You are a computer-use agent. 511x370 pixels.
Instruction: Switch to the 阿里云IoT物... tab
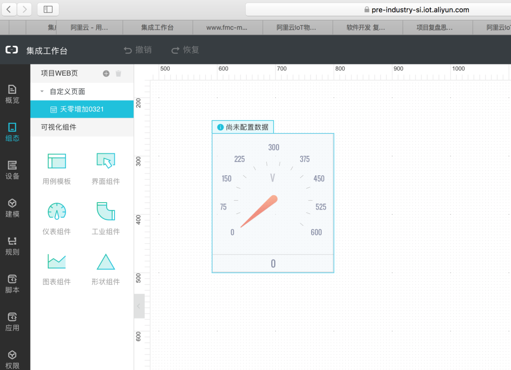tap(298, 28)
